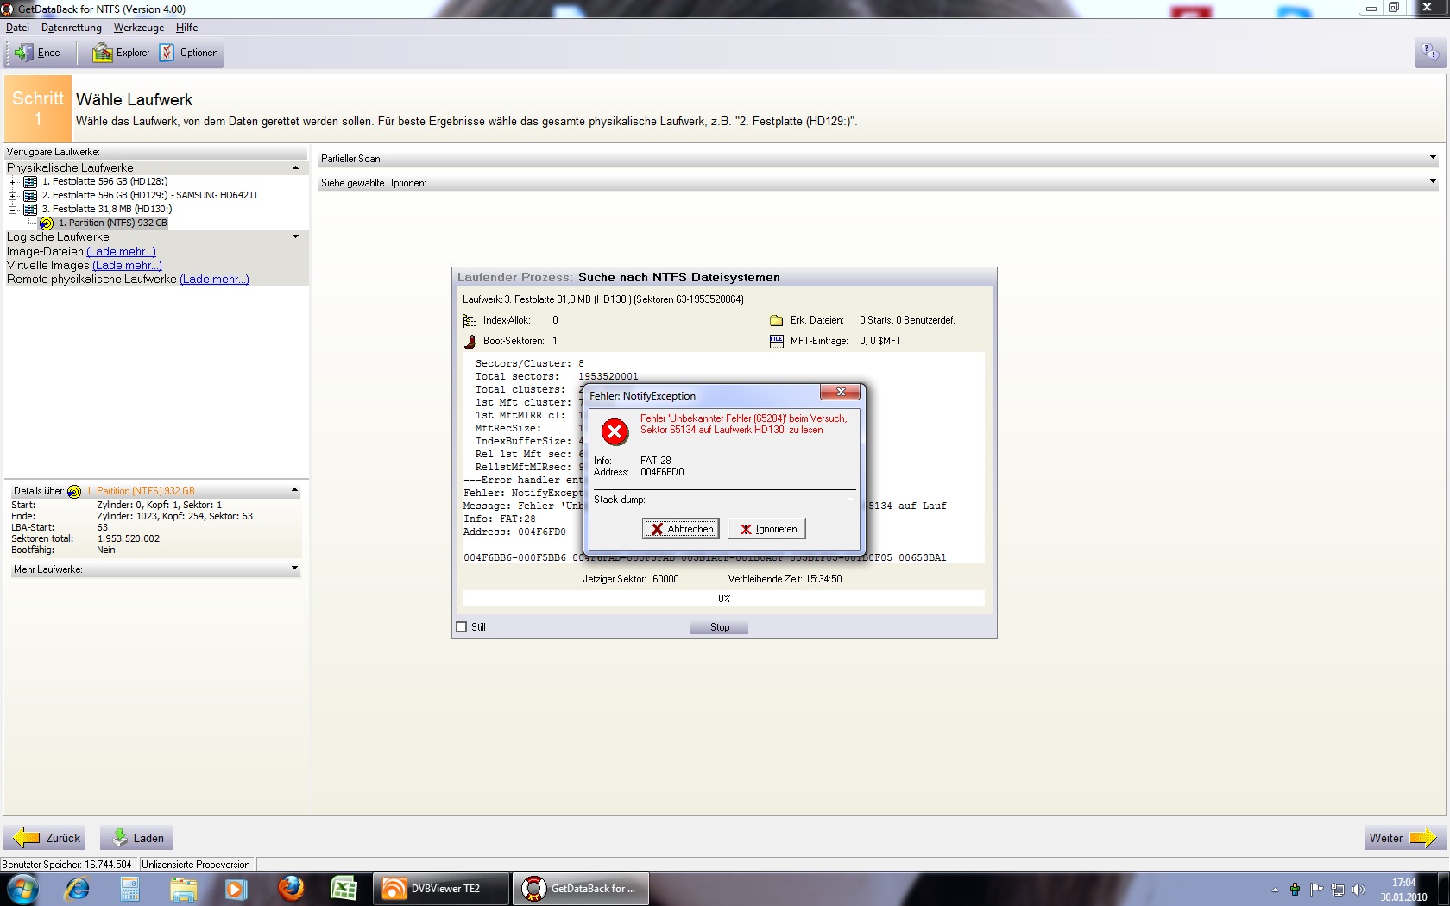Click the partition icon under 3. Festplatte
Viewport: 1450px width, 906px height.
pyautogui.click(x=47, y=223)
